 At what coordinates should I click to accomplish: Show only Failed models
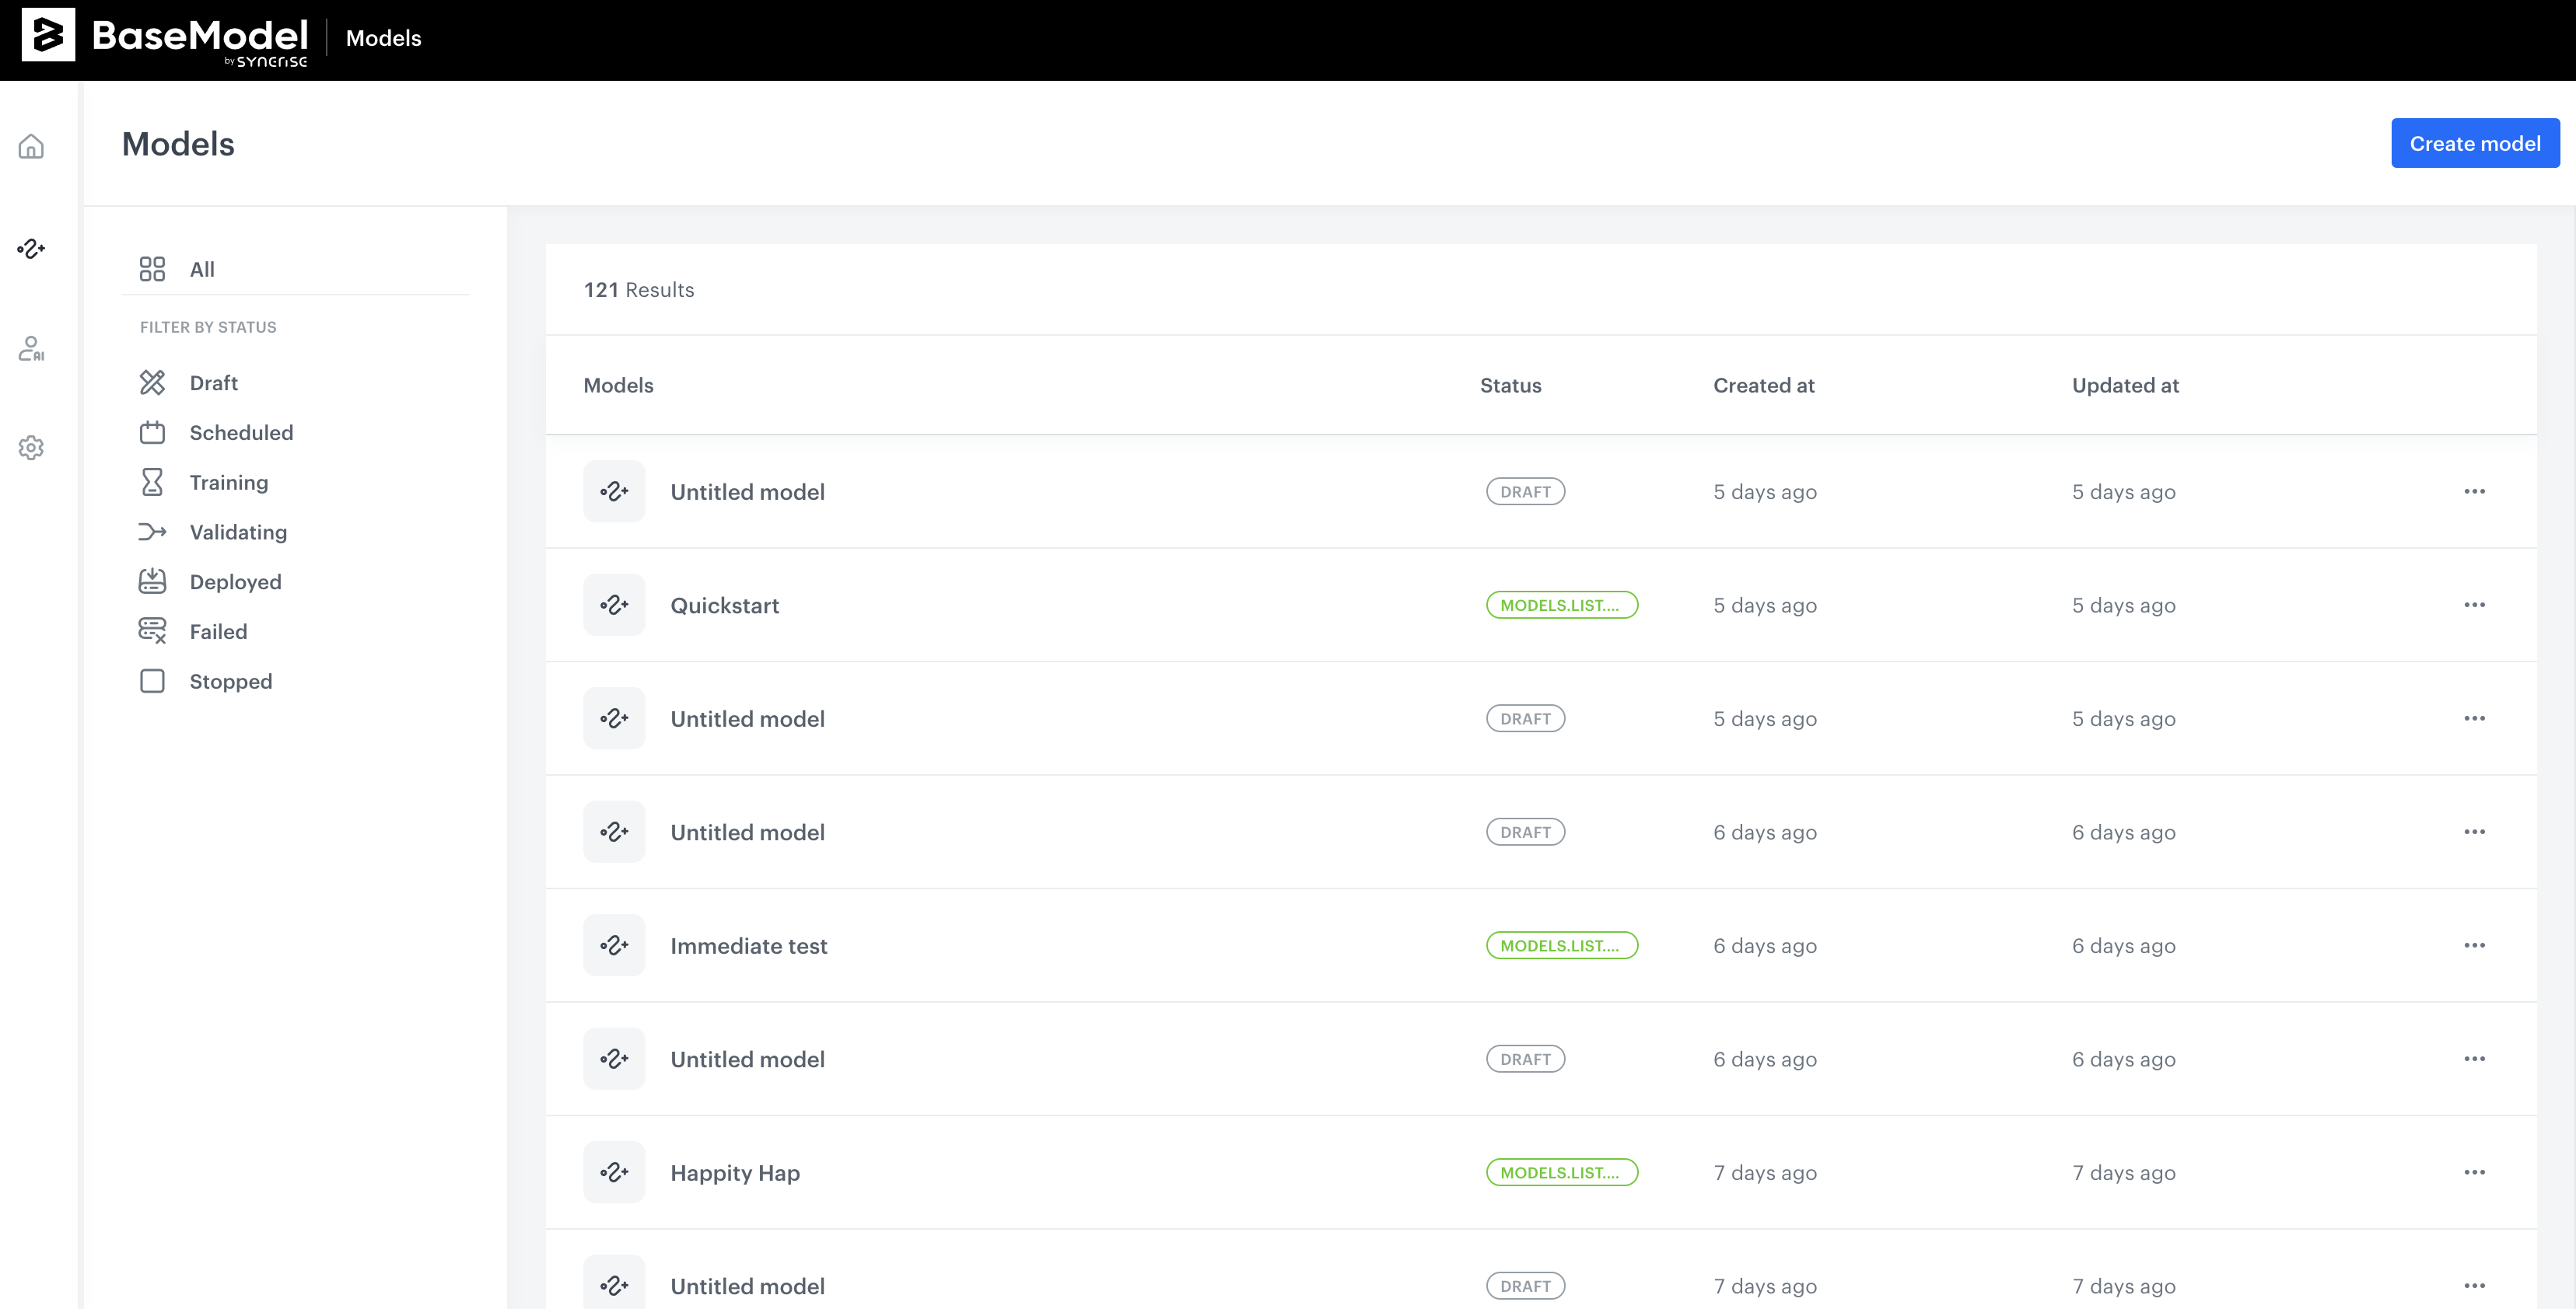click(218, 631)
